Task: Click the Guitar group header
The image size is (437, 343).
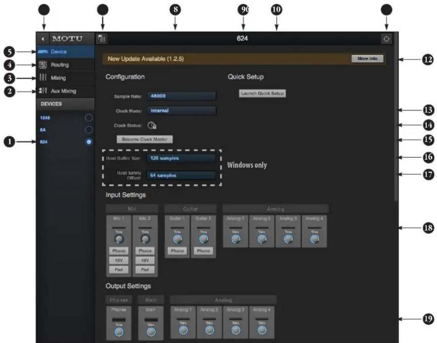Action: [x=190, y=209]
